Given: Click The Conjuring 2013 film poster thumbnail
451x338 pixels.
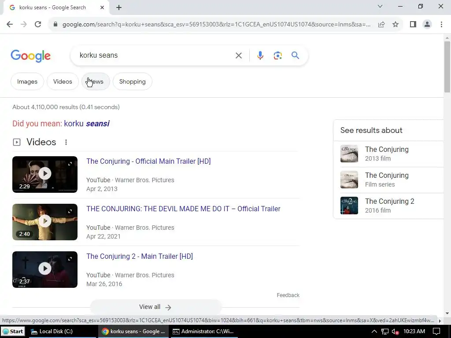Looking at the screenshot, I should (x=349, y=154).
